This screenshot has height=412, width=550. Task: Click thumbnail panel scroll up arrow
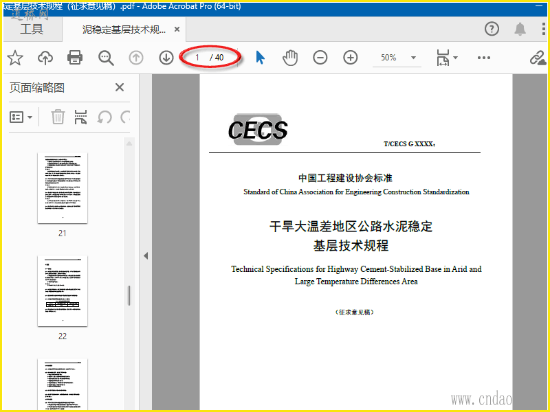129,144
